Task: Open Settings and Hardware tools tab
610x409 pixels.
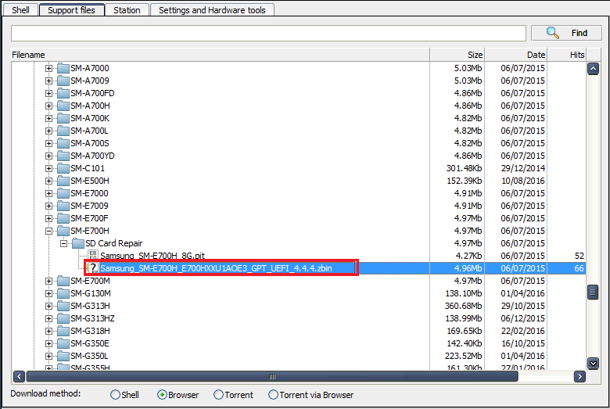Action: (212, 10)
